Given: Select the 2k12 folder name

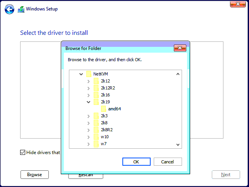Looking at the screenshot, I should click(105, 81).
